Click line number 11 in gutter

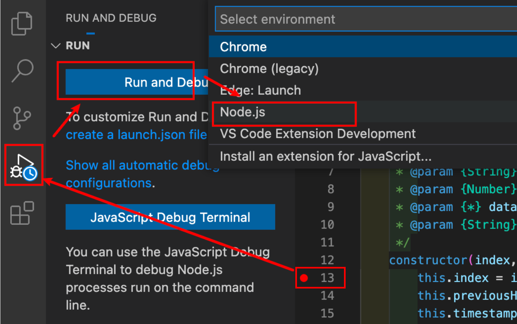point(327,243)
